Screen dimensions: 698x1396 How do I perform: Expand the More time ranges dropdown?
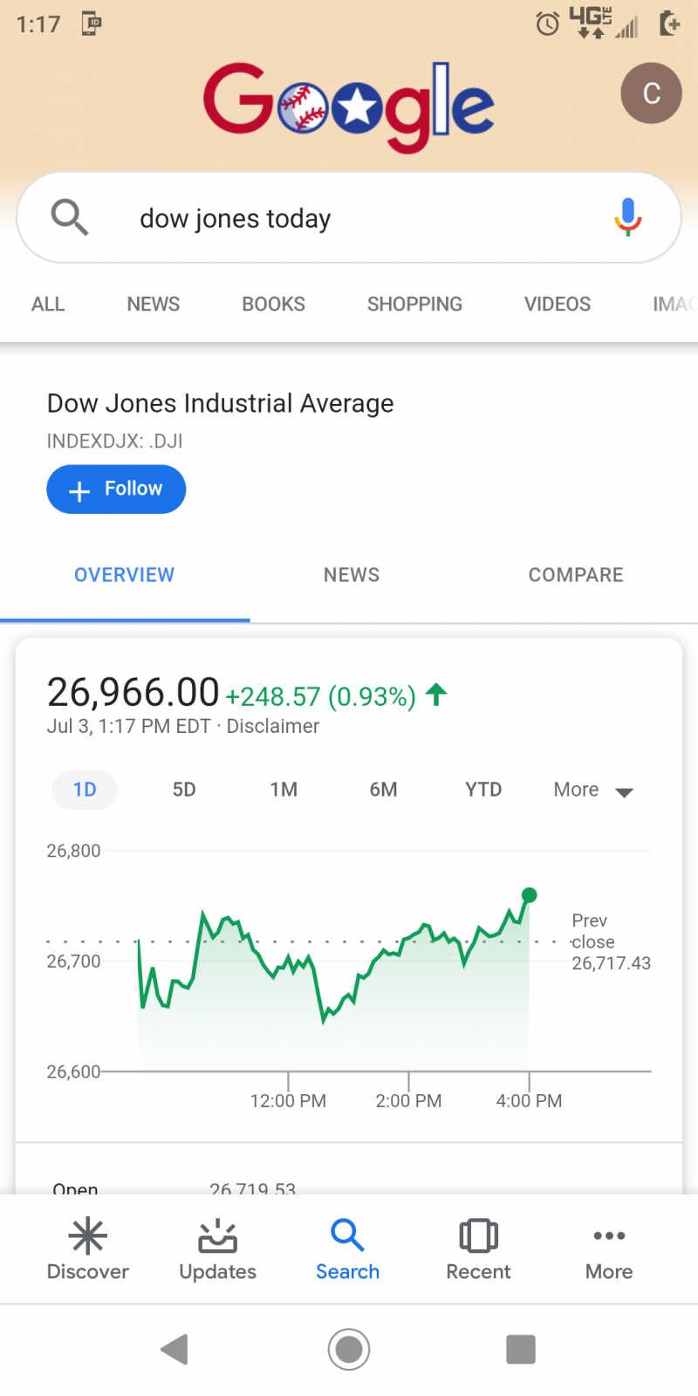point(593,790)
